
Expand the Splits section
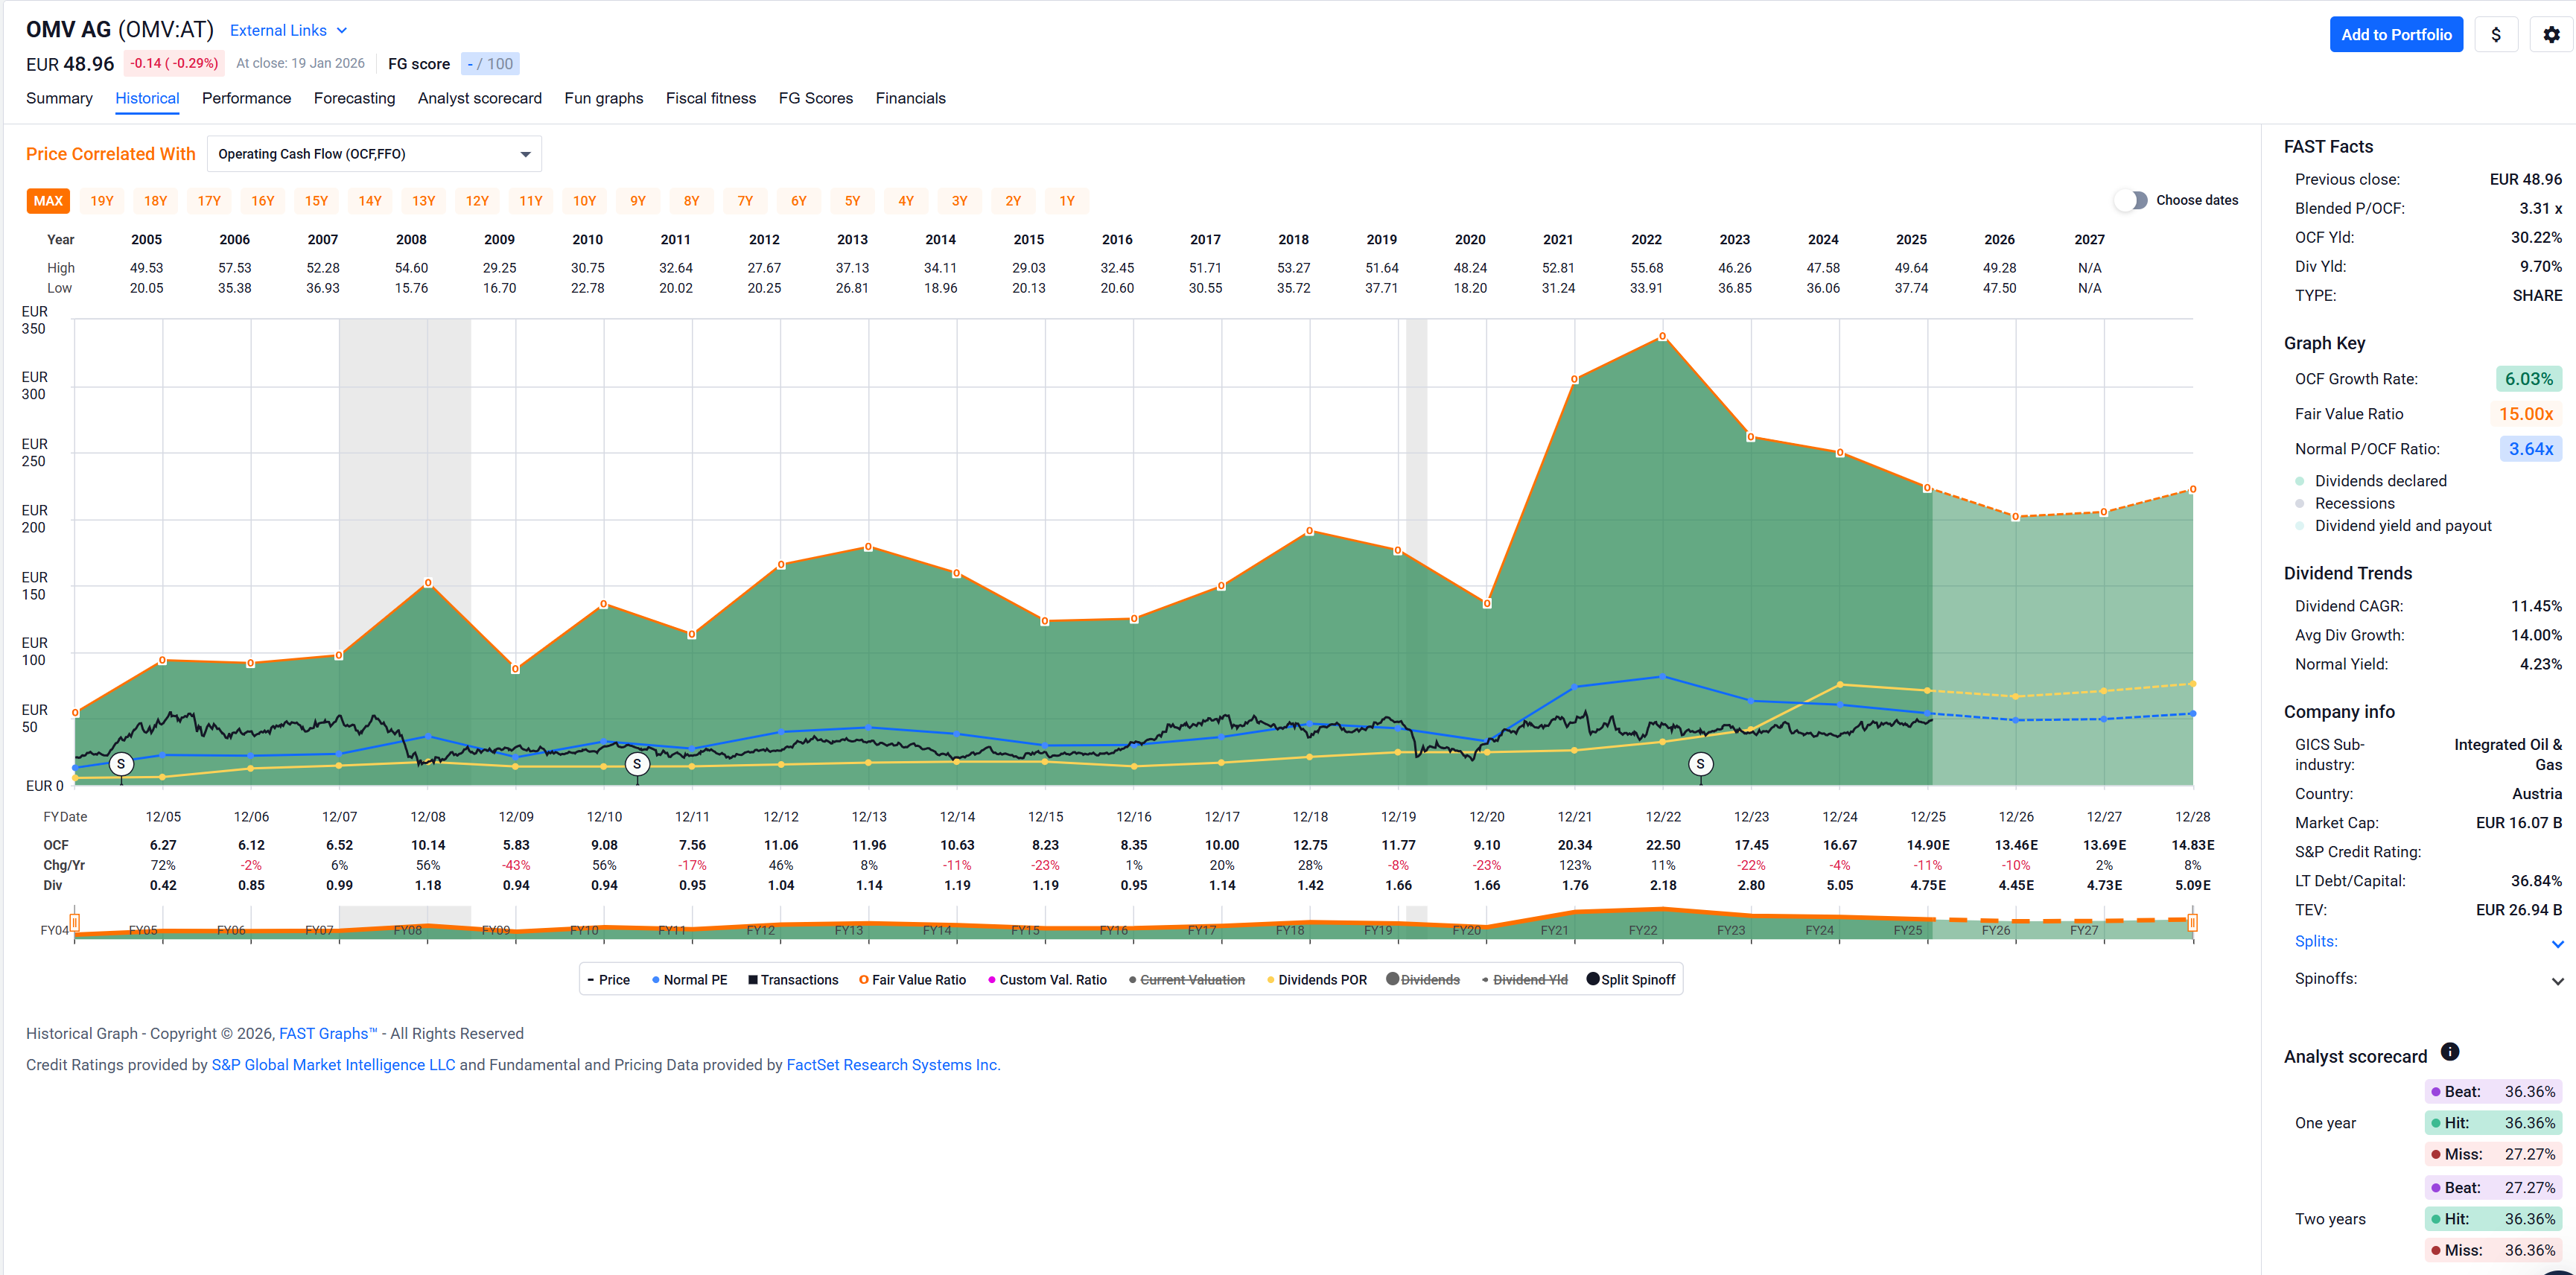(x=2557, y=943)
